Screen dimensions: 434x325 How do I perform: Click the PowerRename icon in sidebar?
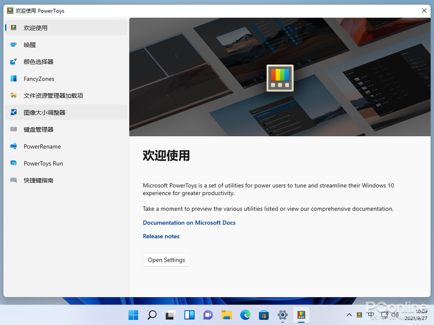[x=14, y=146]
